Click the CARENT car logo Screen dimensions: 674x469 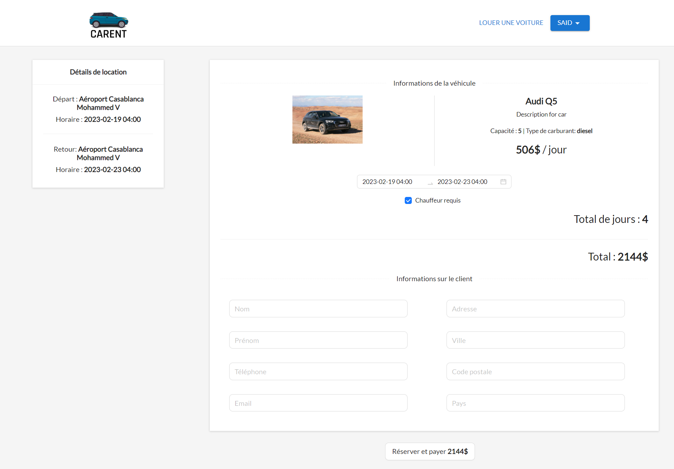tap(108, 25)
